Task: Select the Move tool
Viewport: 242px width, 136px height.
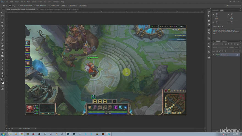Action: click(x=2, y=13)
